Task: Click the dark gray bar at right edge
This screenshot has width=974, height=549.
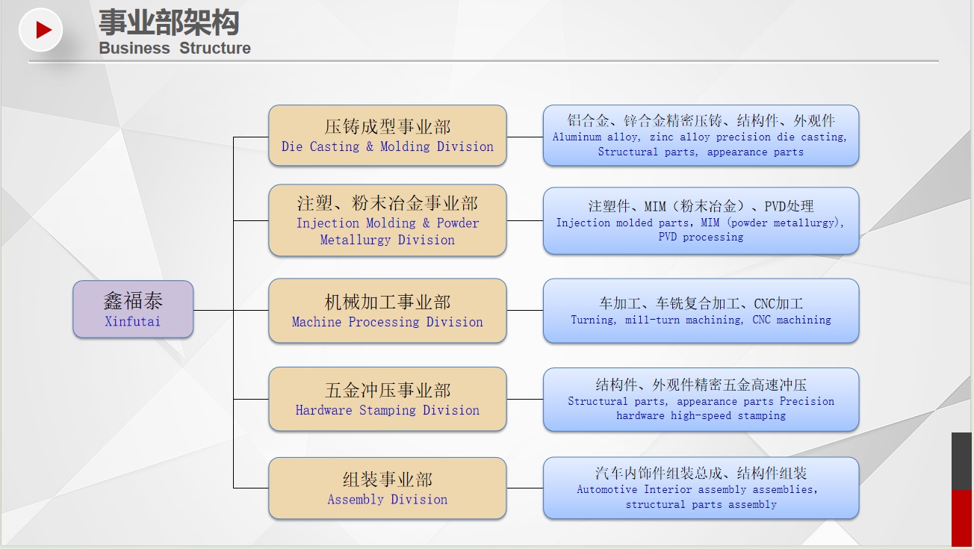Action: point(962,461)
